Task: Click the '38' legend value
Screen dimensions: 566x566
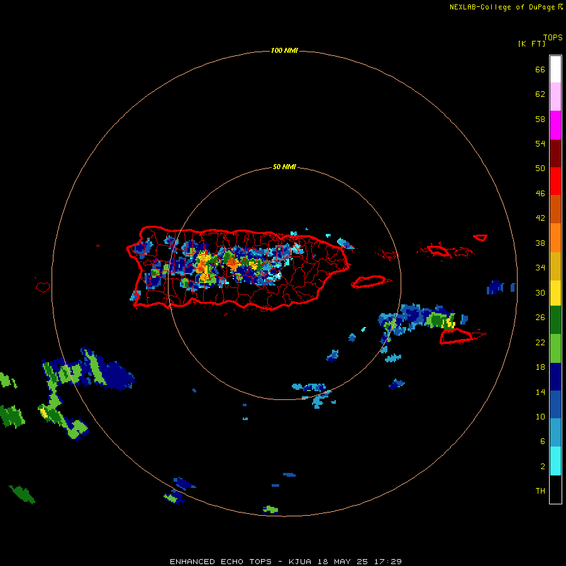Action: coord(540,243)
